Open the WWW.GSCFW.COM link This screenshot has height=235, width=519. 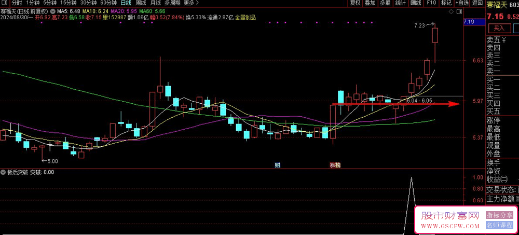[450, 226]
